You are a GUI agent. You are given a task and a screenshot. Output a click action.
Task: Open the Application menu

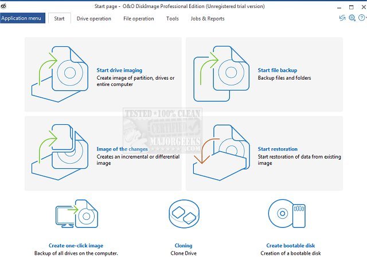pyautogui.click(x=22, y=18)
